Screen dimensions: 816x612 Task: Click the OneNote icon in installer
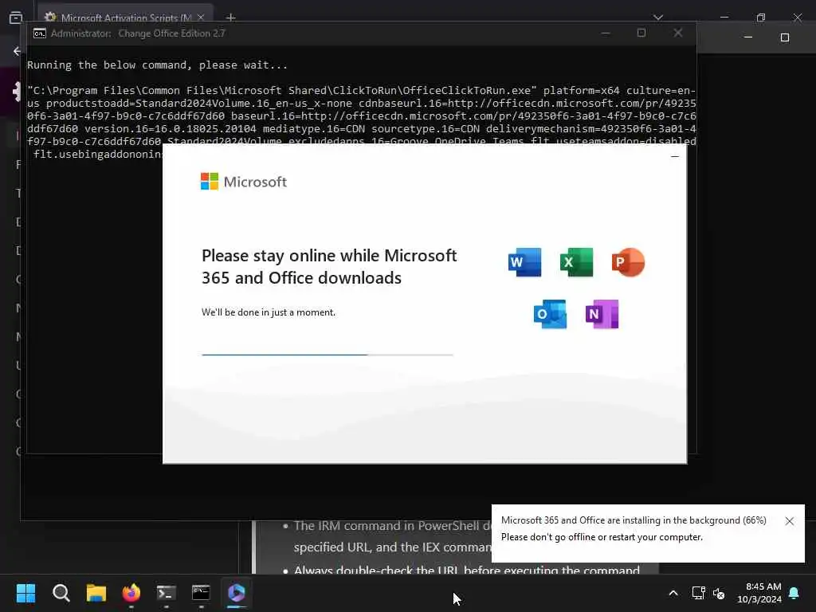(x=602, y=314)
